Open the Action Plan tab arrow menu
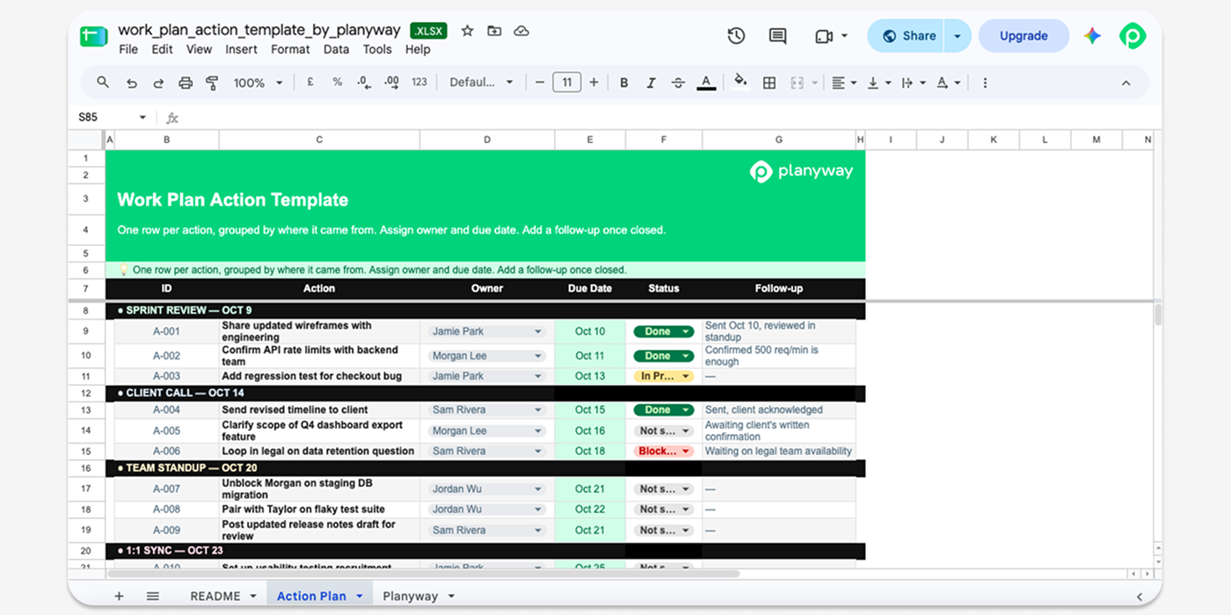 (359, 596)
